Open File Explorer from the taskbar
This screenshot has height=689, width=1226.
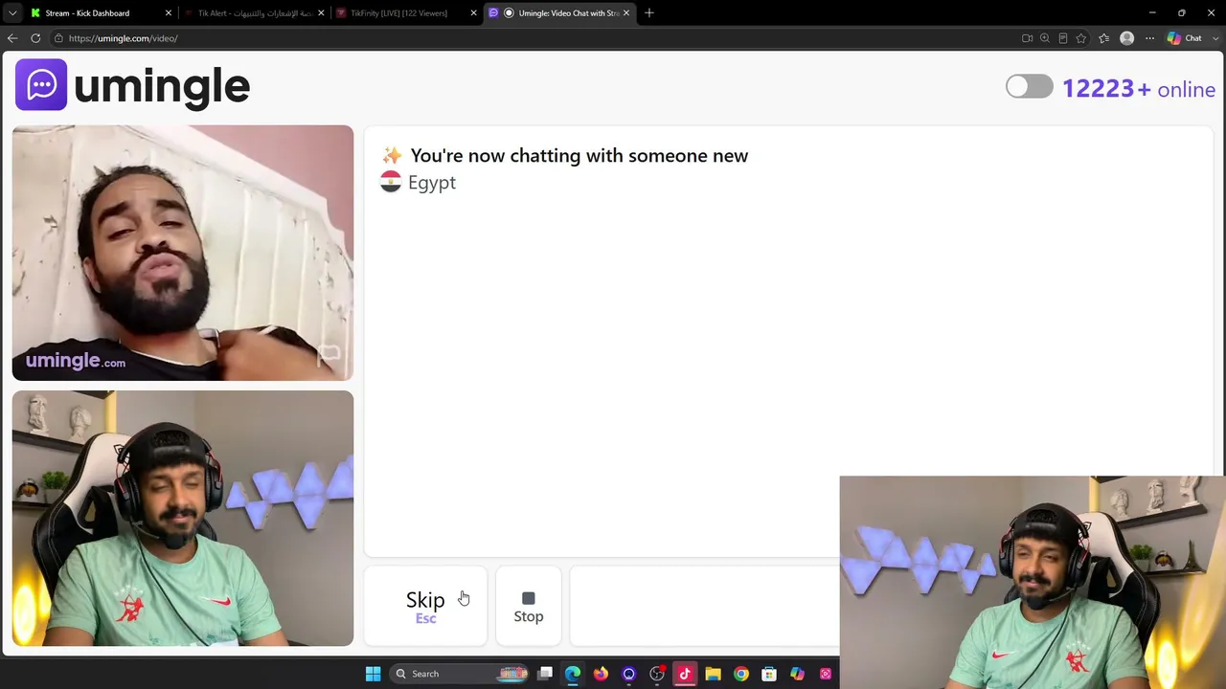pos(713,674)
